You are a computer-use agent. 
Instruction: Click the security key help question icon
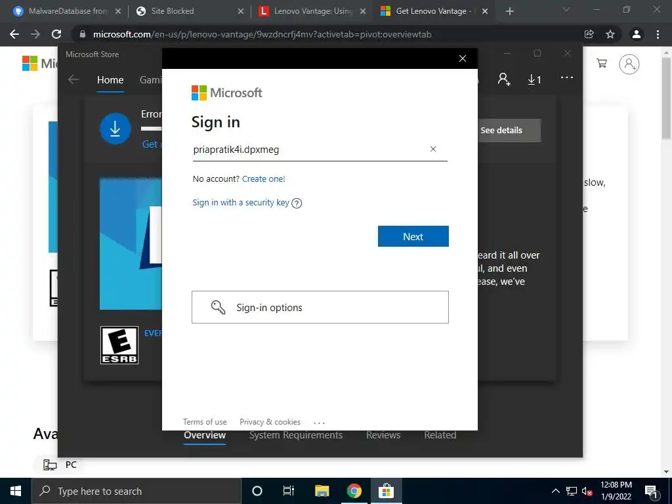pyautogui.click(x=297, y=203)
